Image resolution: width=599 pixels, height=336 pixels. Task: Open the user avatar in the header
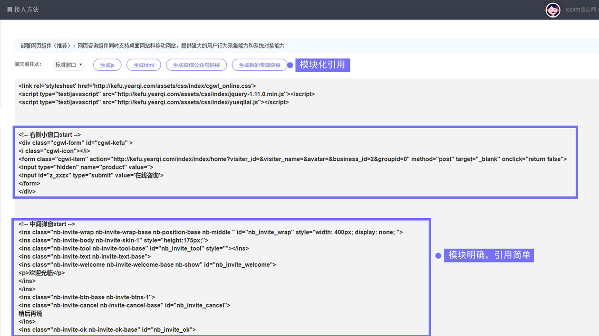click(x=552, y=10)
